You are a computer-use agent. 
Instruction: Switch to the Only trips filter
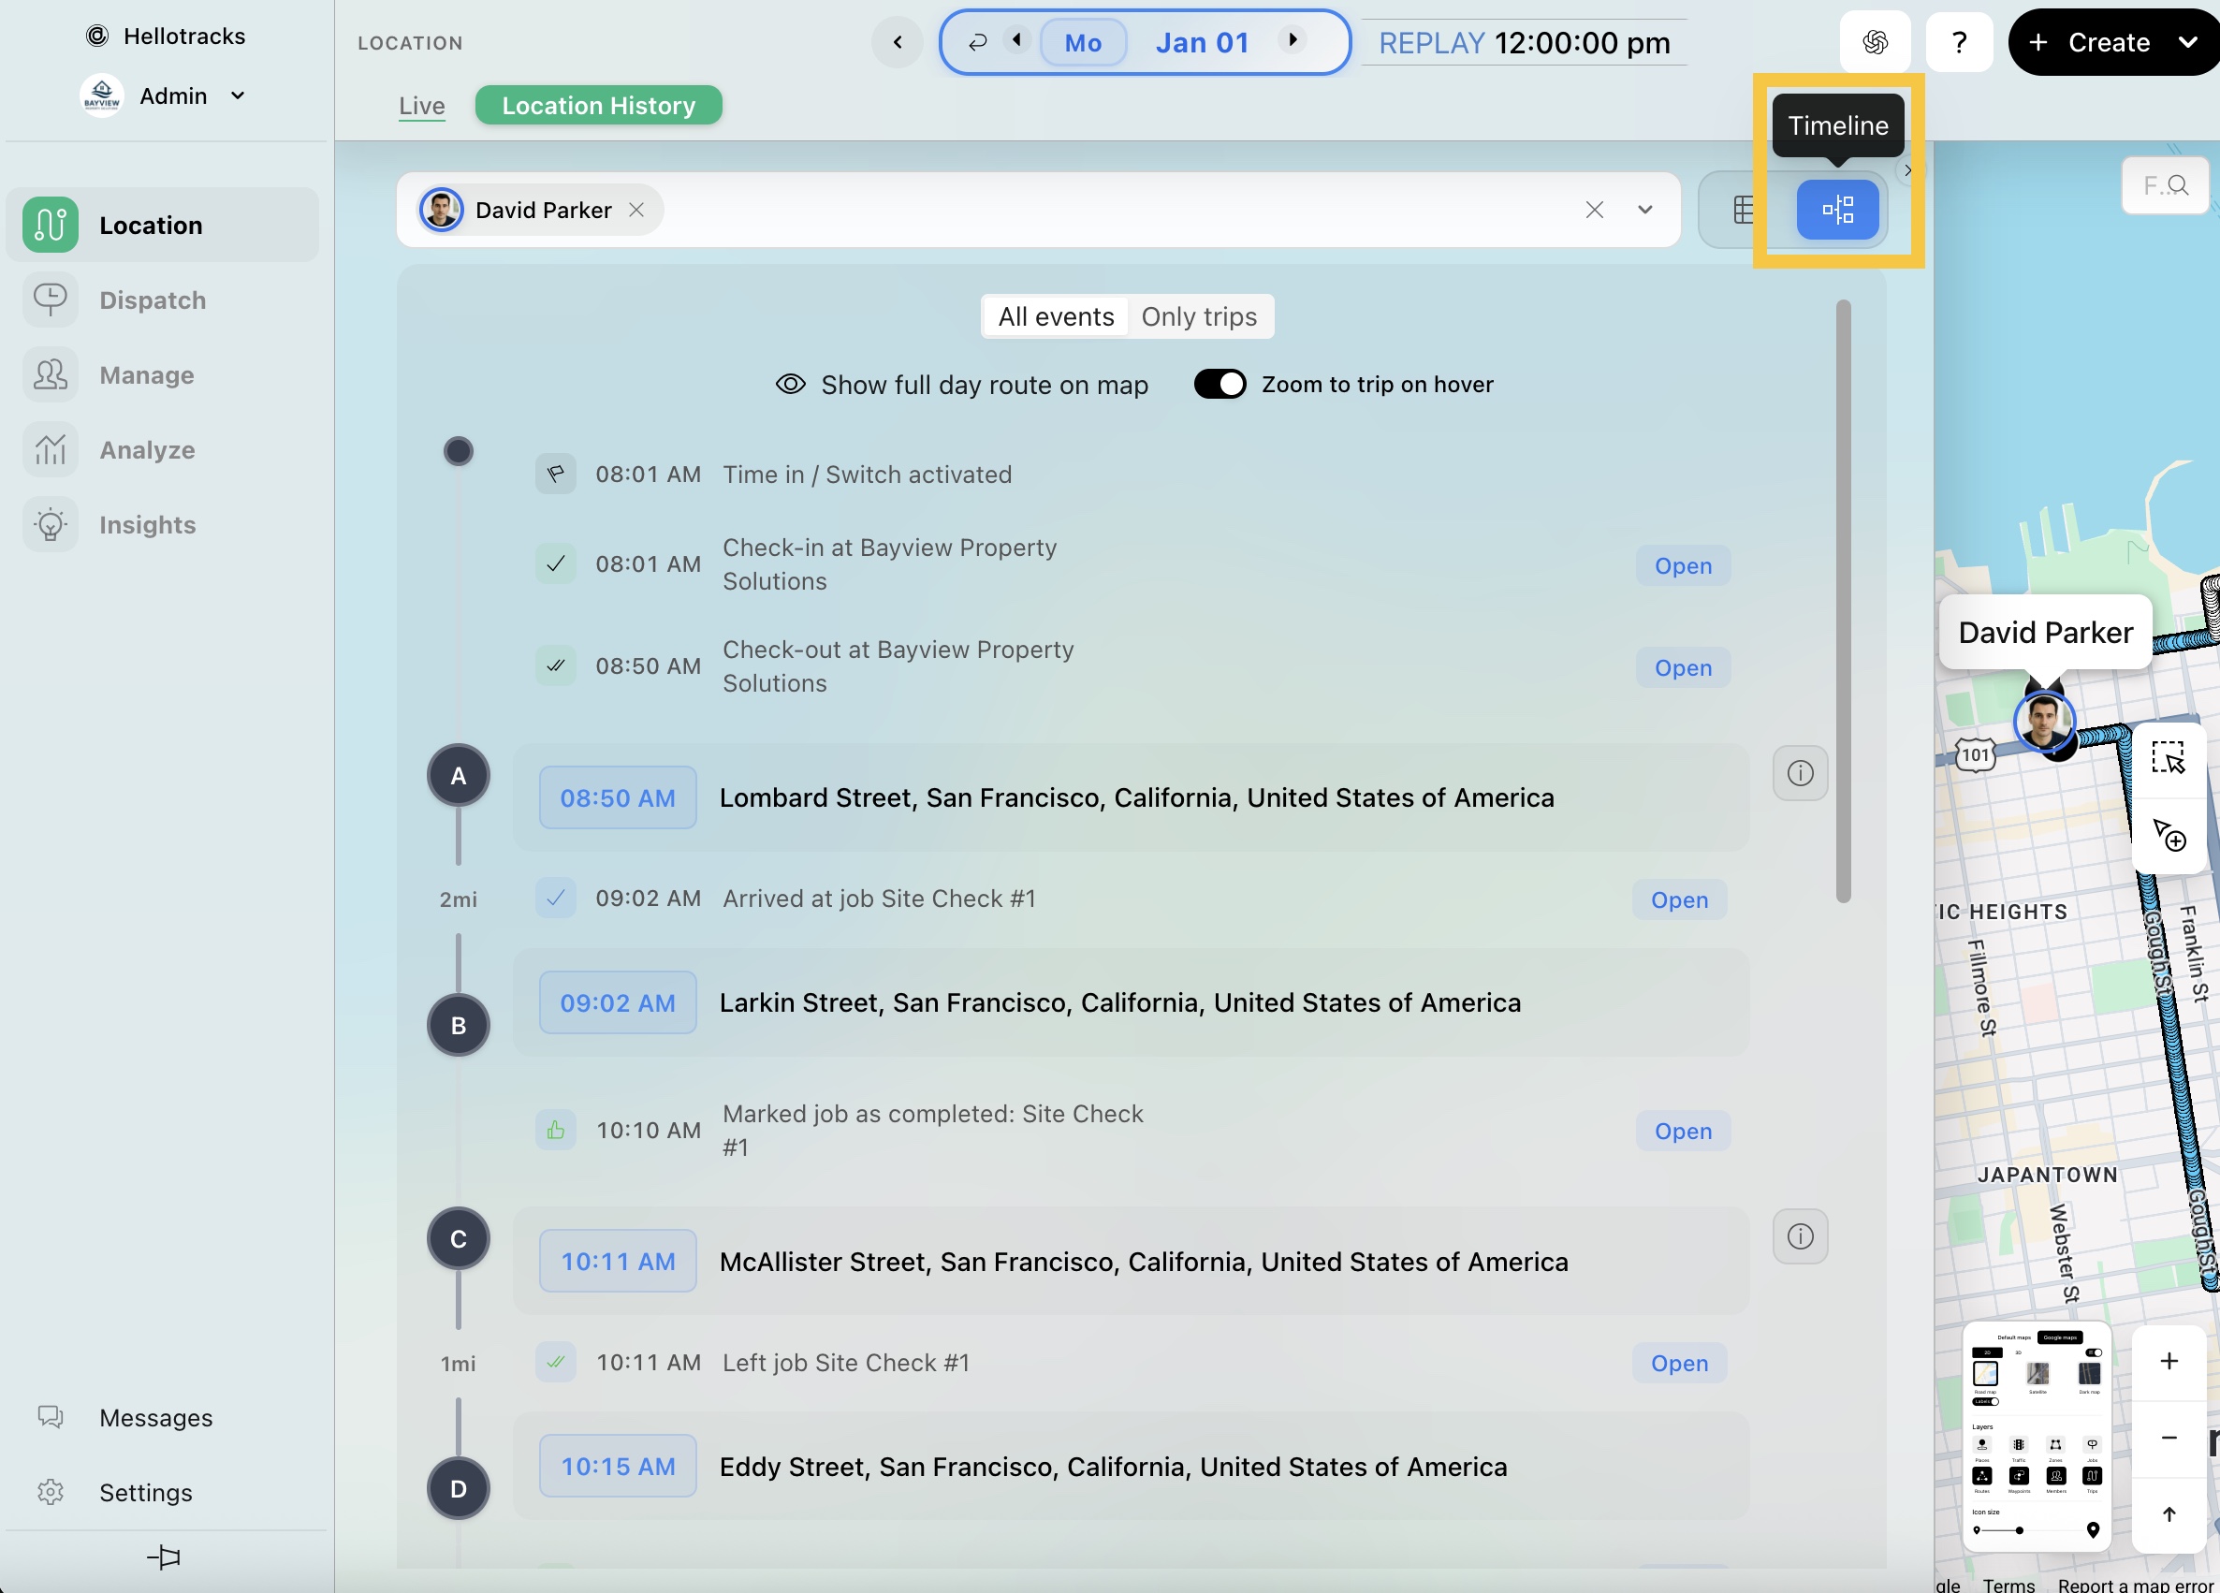point(1198,316)
